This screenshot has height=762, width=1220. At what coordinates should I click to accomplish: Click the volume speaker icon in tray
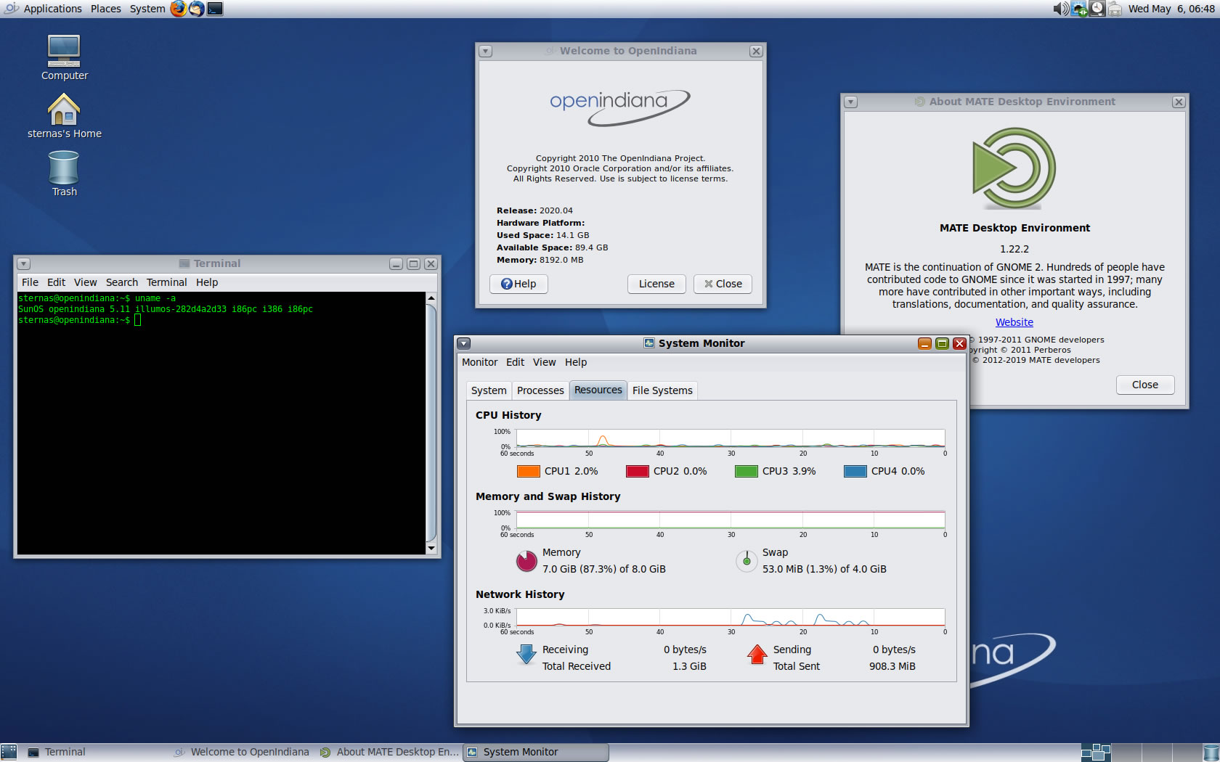click(1061, 9)
